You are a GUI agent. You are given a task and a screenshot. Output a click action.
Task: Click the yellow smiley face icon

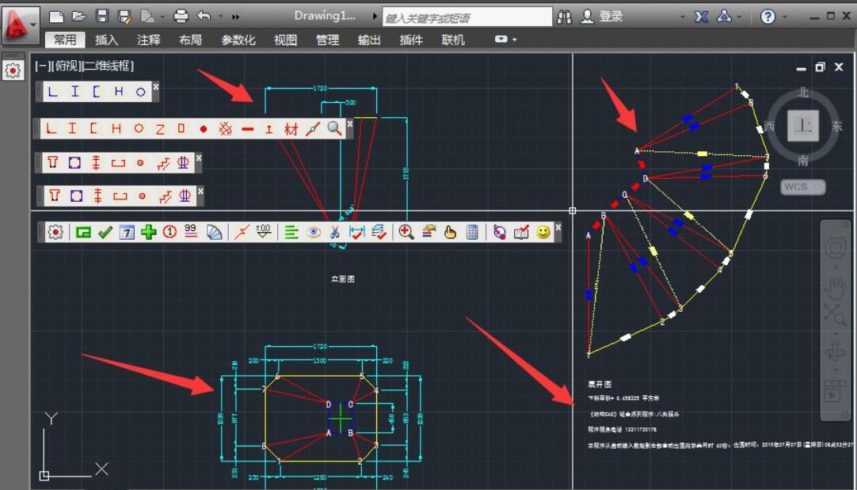[x=543, y=232]
